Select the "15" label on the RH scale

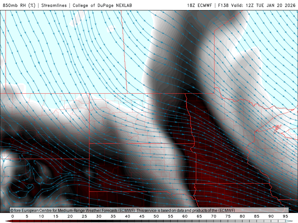(56, 216)
